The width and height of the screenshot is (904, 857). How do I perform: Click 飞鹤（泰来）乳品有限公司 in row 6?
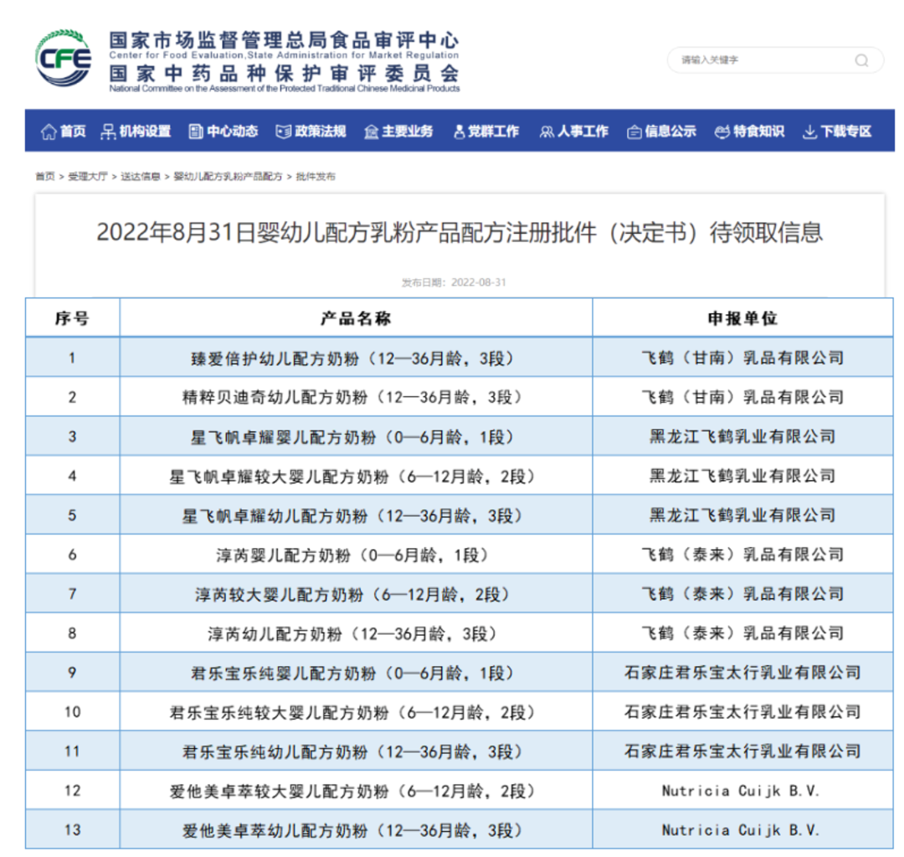click(x=742, y=555)
